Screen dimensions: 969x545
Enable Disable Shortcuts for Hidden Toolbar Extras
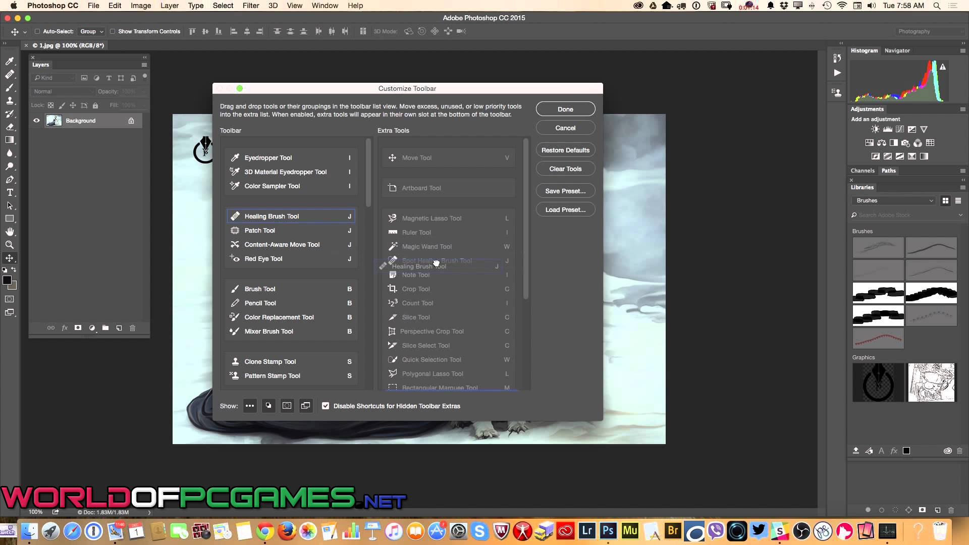(326, 406)
